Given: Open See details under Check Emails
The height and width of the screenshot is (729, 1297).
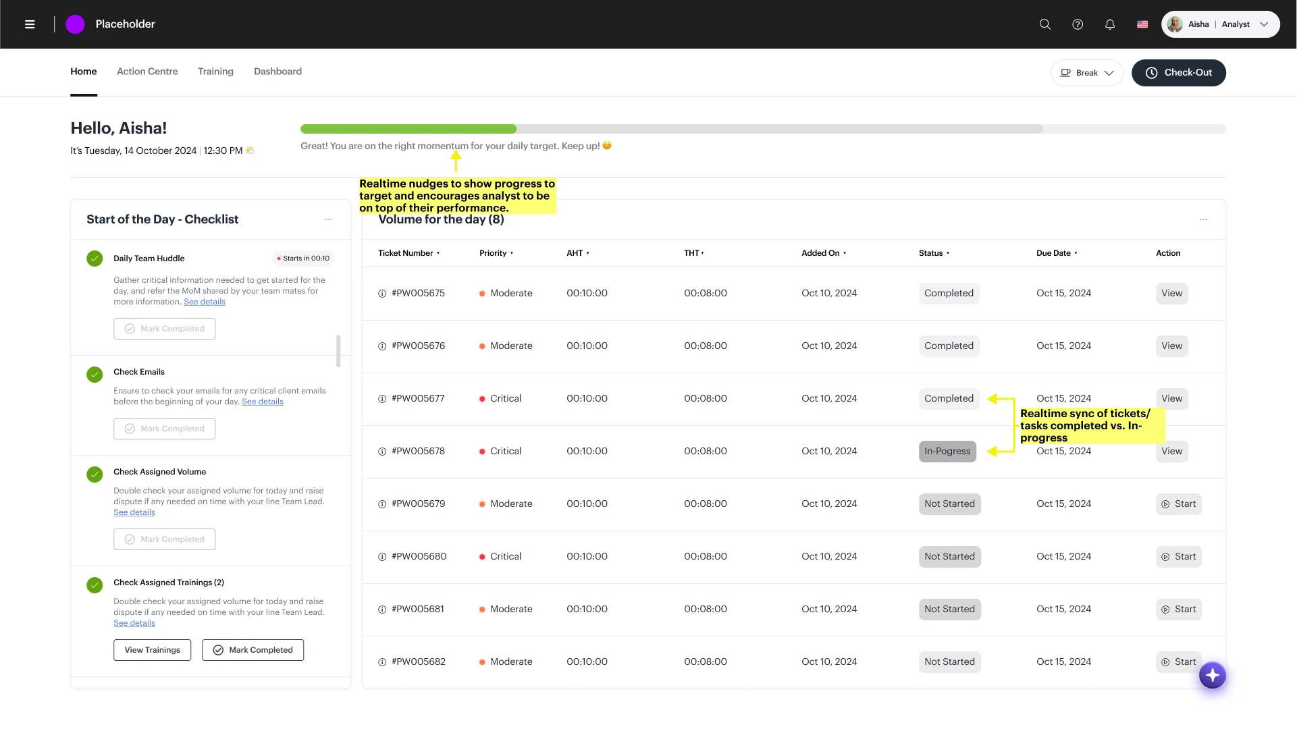Looking at the screenshot, I should click(x=263, y=402).
